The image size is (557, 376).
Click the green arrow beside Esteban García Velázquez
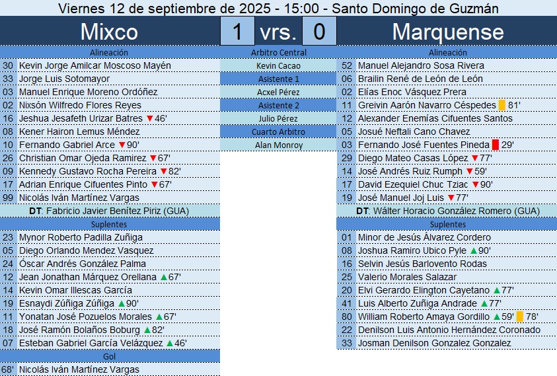coord(169,343)
